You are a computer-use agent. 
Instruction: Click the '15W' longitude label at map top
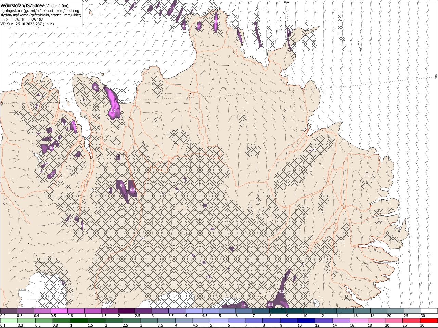(x=286, y=2)
